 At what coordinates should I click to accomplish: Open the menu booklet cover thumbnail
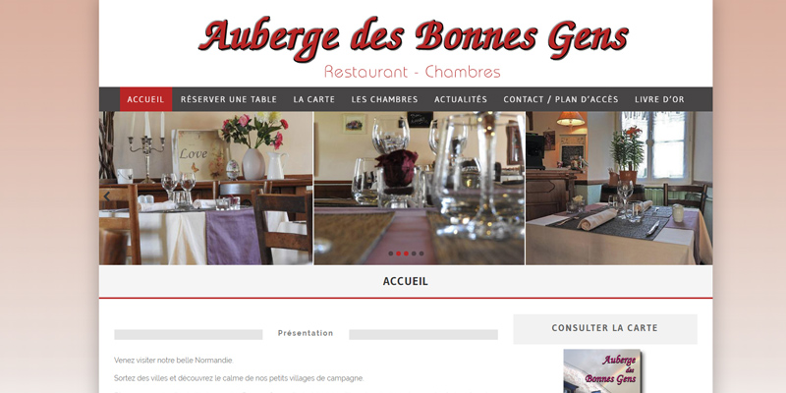[x=602, y=371]
